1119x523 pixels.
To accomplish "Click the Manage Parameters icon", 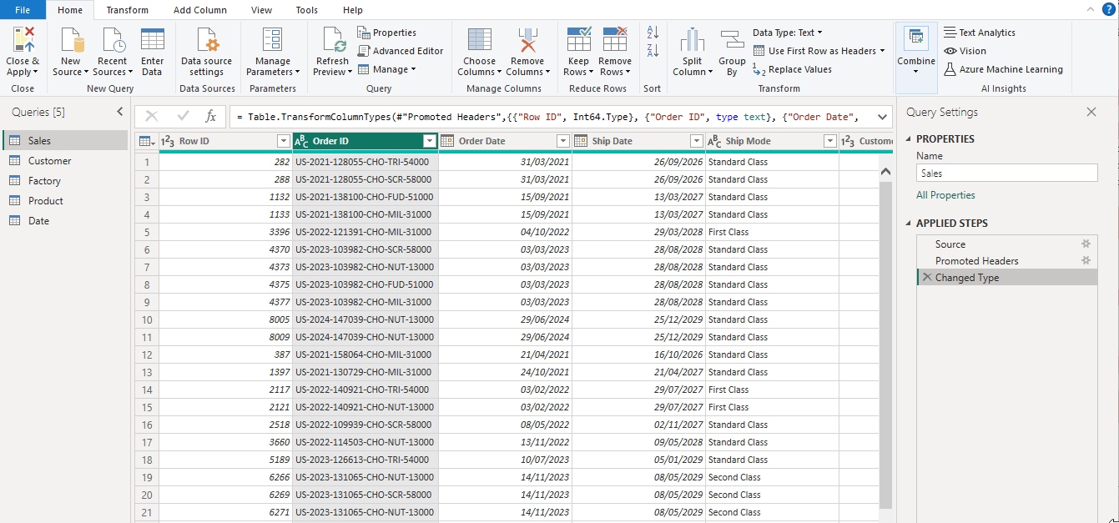I will (273, 39).
